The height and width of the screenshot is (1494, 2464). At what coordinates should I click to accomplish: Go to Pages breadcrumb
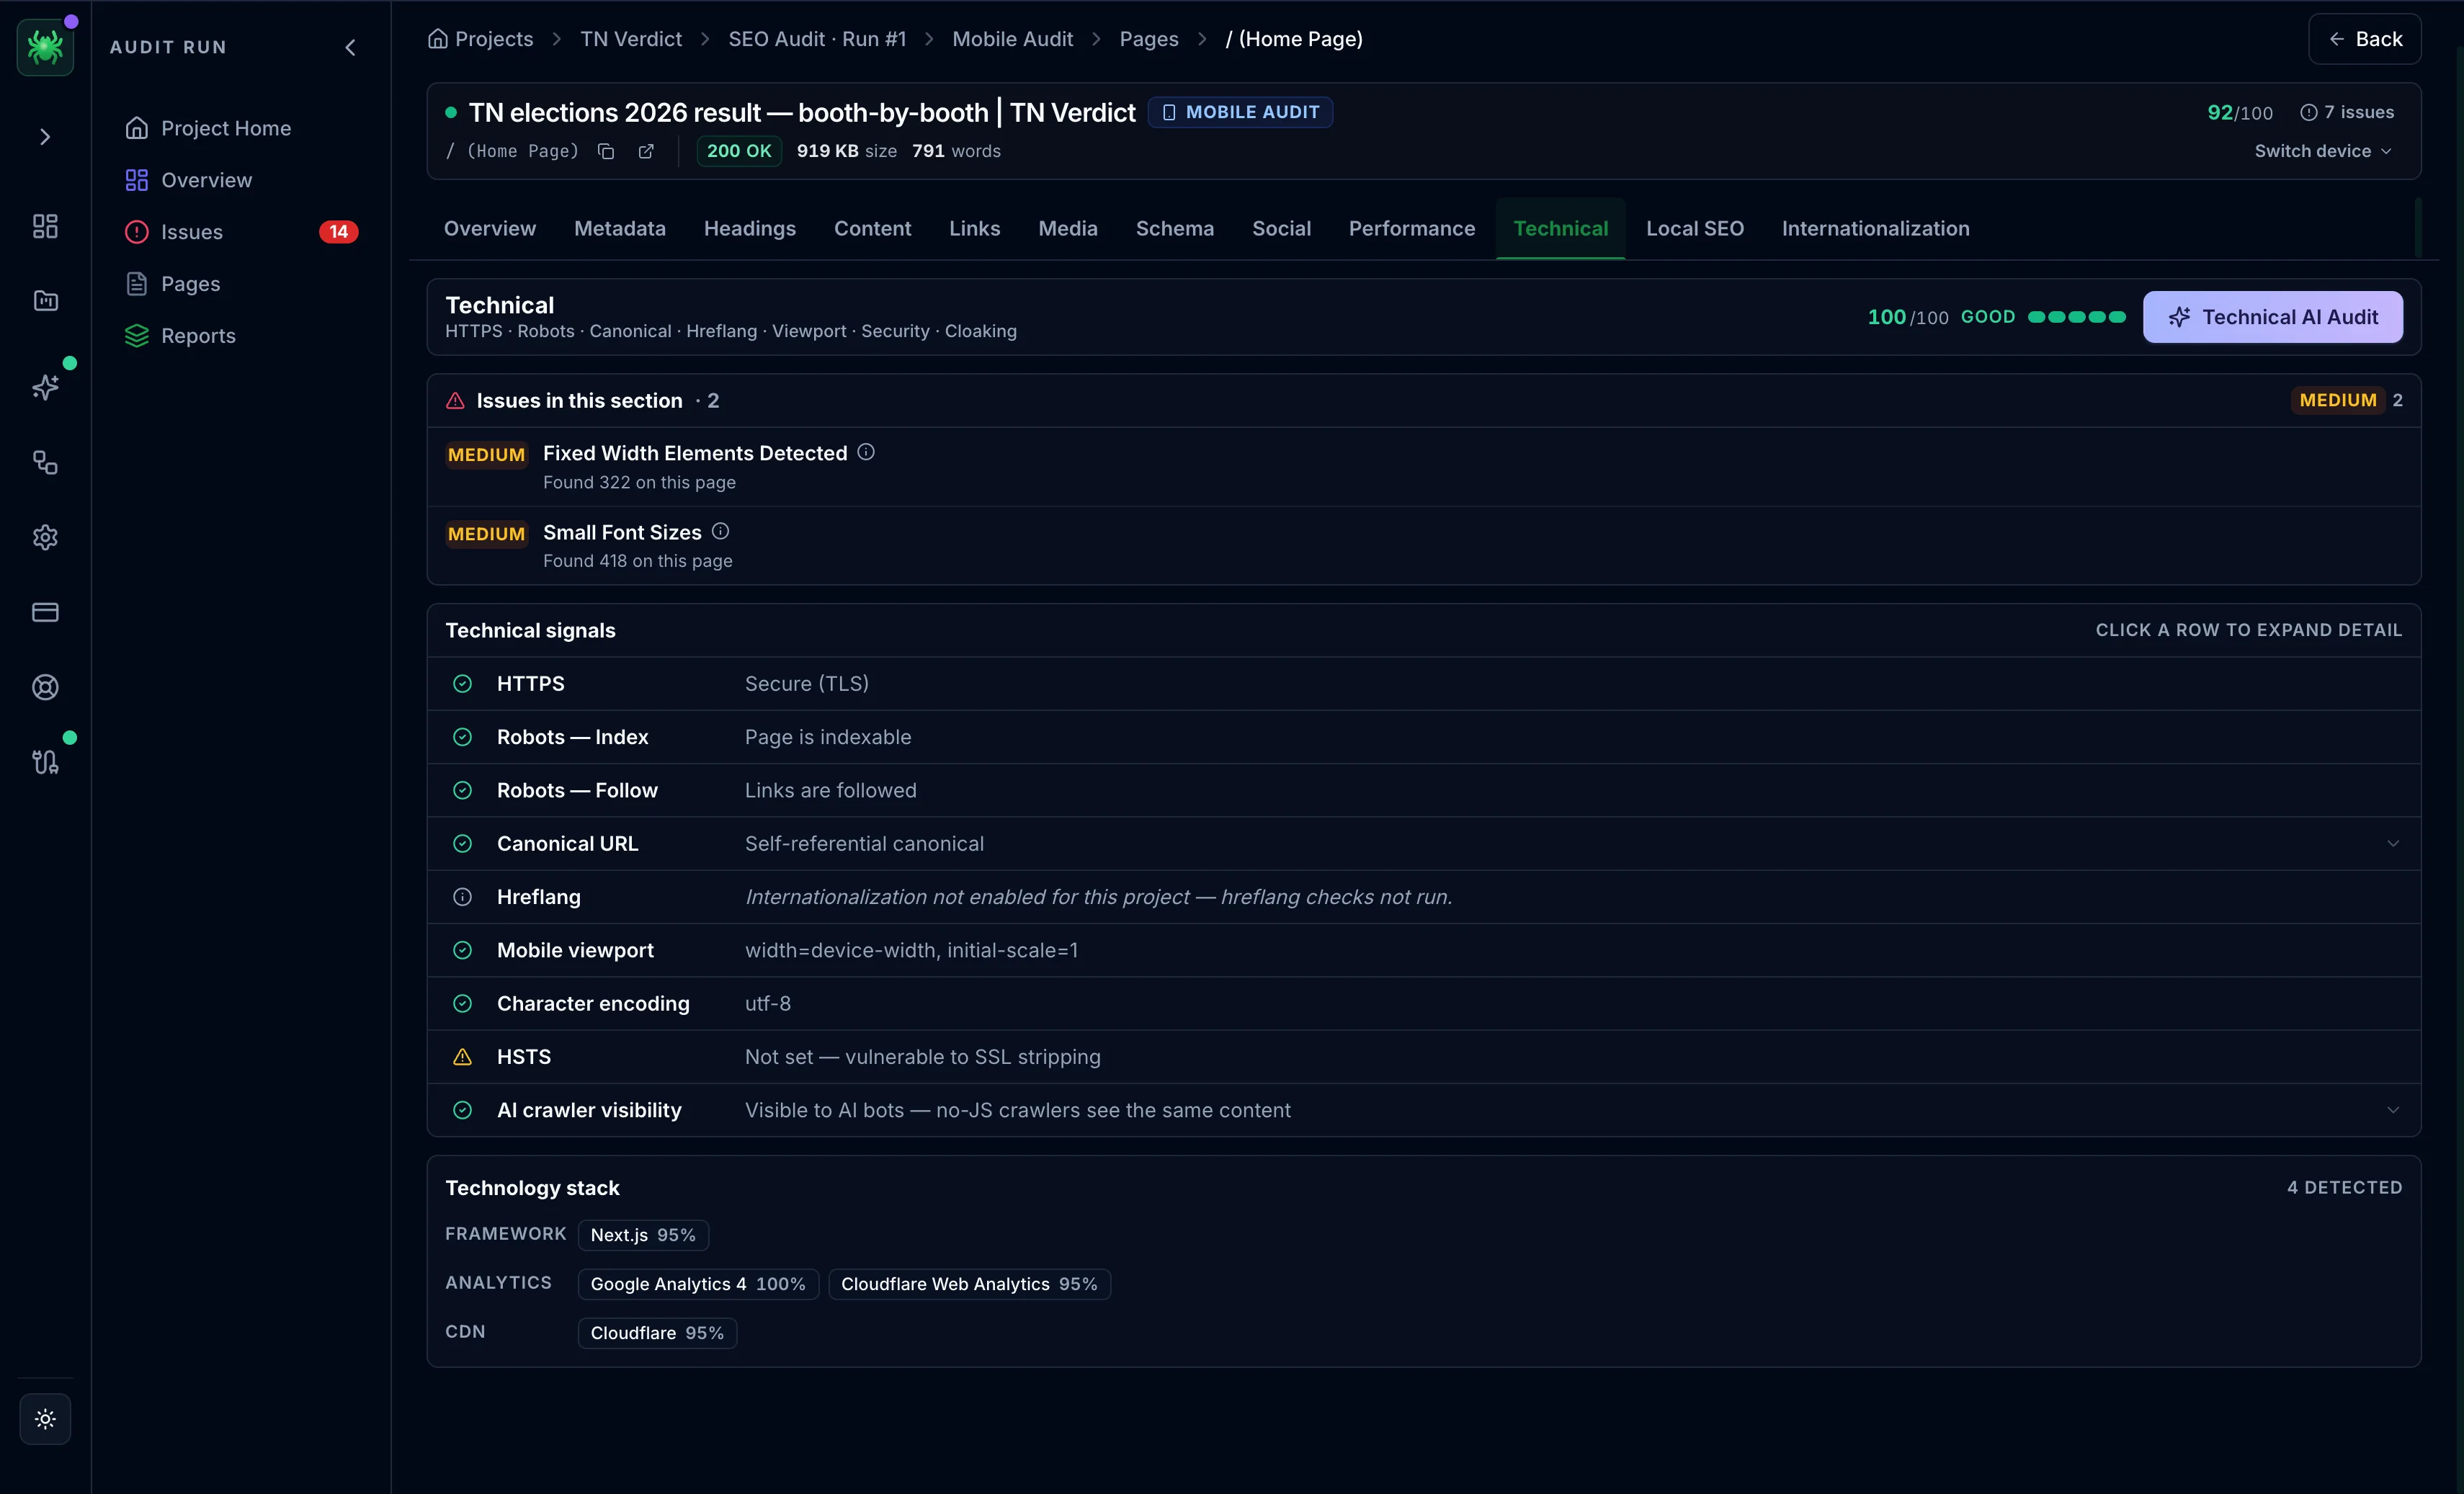coord(1148,38)
